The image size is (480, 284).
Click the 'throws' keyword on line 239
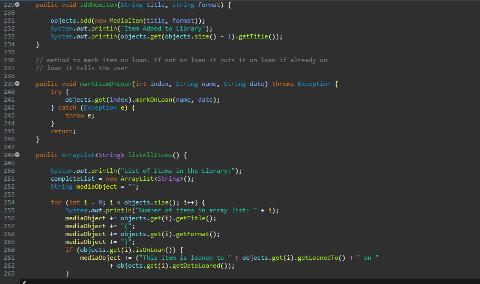283,84
